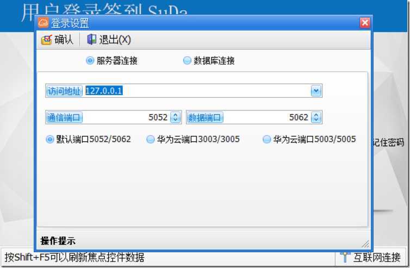Close the 登录设置 dialog with red X
Viewport: 410px width, 268px height.
click(365, 23)
